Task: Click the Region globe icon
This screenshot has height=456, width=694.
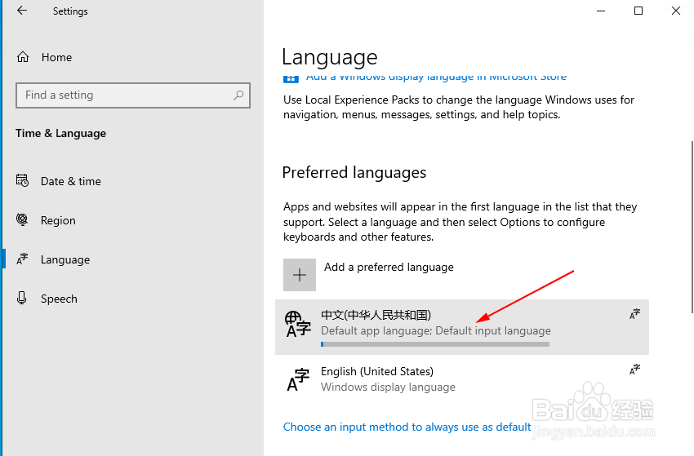Action: (22, 219)
